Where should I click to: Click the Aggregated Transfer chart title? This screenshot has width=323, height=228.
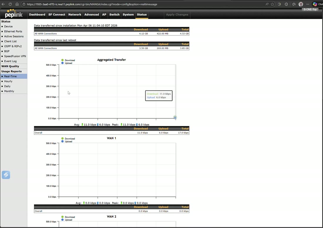(x=112, y=60)
